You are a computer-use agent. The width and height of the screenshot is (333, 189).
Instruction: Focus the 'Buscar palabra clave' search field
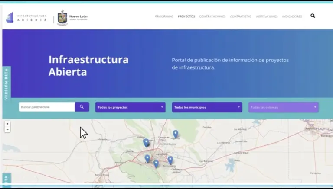tap(47, 107)
